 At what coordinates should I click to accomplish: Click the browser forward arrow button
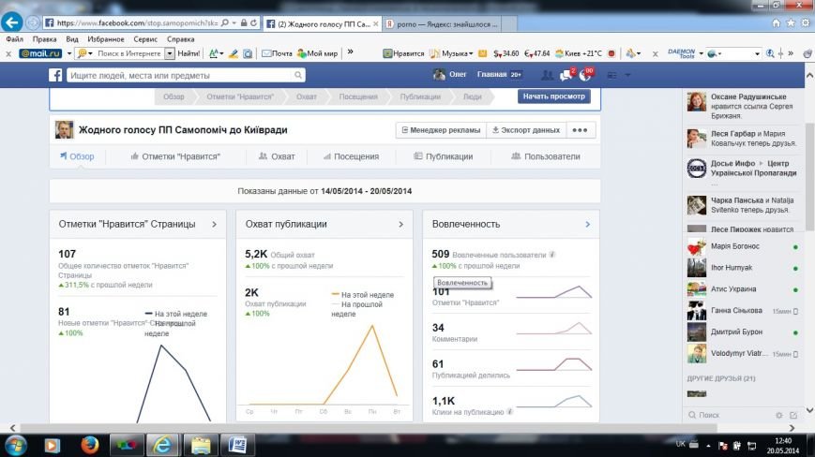(32, 22)
